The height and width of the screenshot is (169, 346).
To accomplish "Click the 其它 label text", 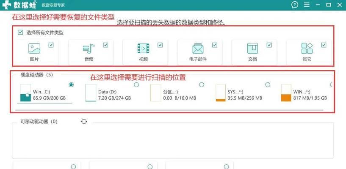I will (x=307, y=59).
